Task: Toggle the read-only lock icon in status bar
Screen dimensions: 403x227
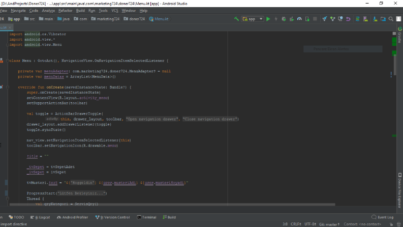Action: pos(391,224)
